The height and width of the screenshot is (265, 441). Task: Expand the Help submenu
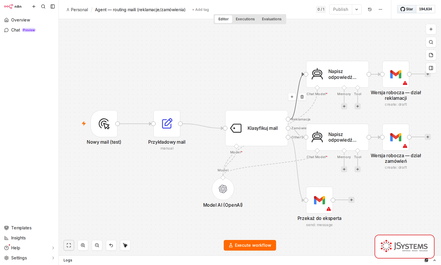coord(53,248)
